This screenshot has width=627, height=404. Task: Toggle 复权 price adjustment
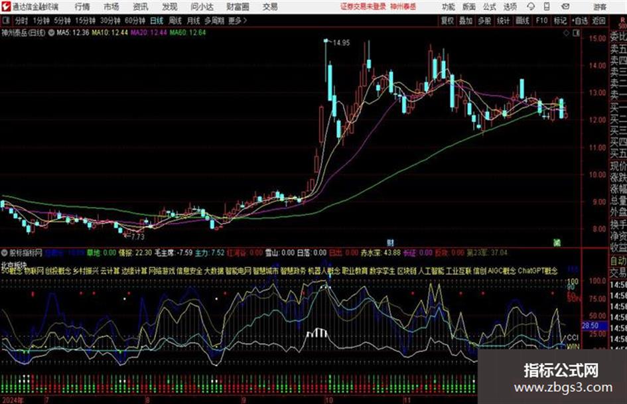tap(447, 21)
